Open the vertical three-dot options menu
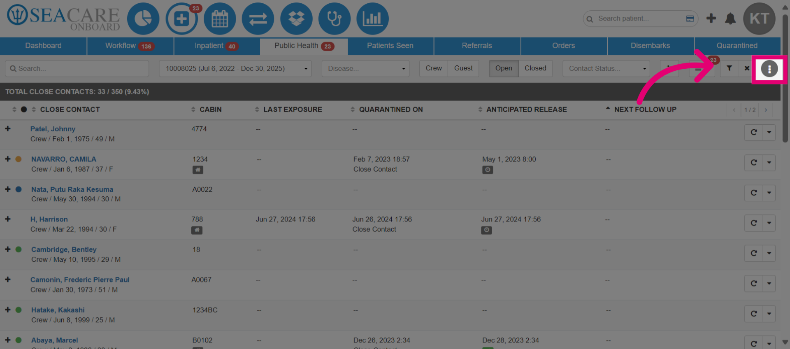The image size is (790, 349). point(769,69)
